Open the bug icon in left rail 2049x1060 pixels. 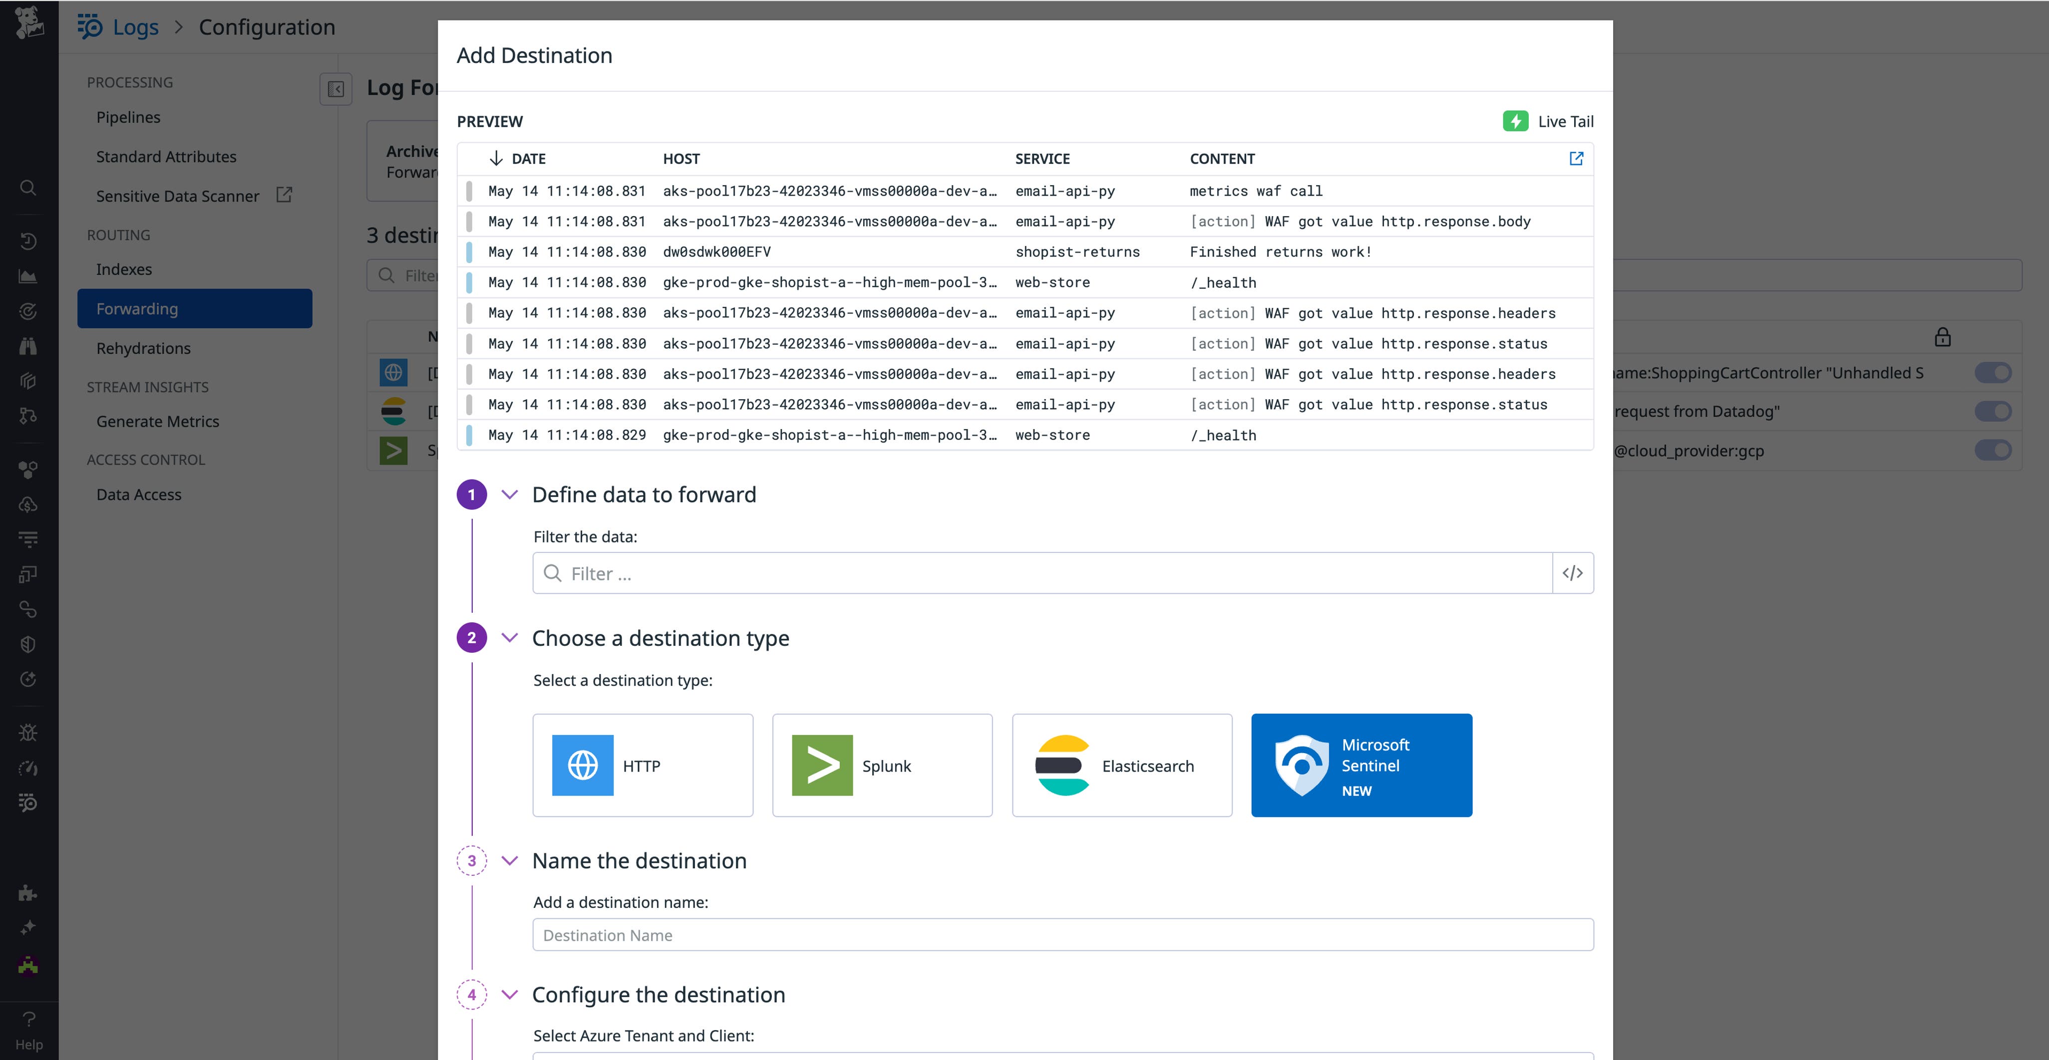pyautogui.click(x=28, y=733)
